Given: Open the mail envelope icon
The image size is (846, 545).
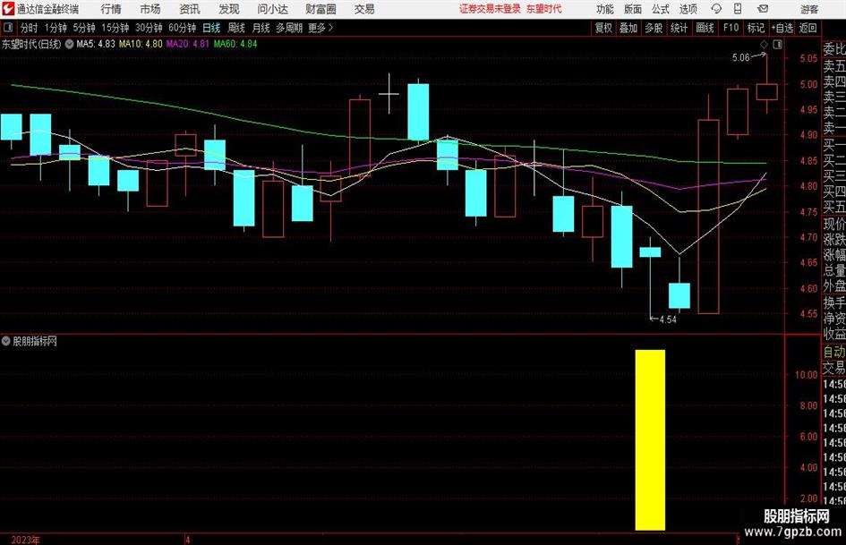Looking at the screenshot, I should tap(763, 9).
